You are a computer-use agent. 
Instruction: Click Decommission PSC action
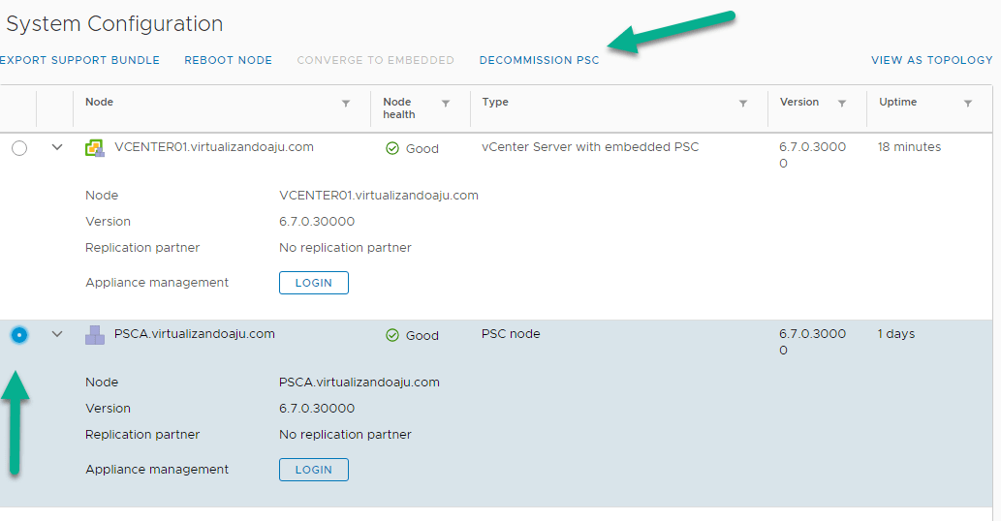click(539, 60)
